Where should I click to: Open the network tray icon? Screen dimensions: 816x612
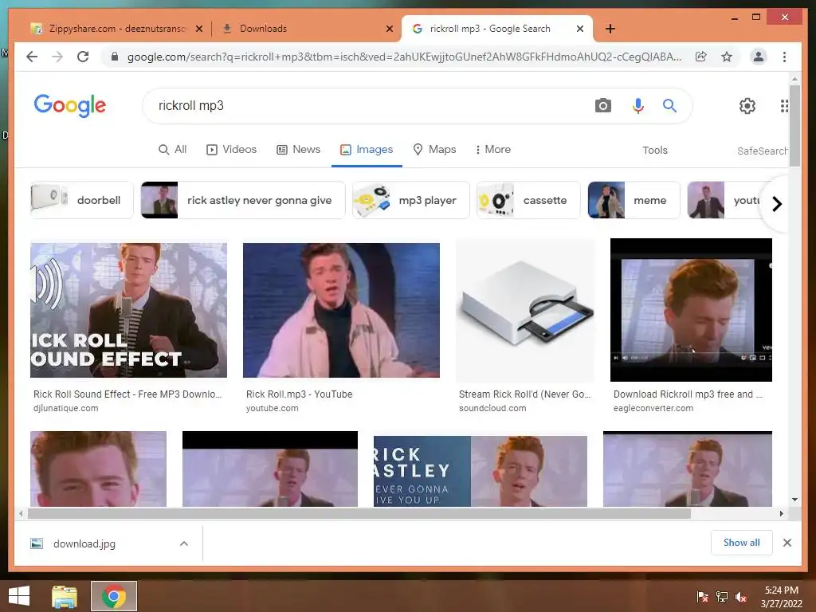pos(722,597)
